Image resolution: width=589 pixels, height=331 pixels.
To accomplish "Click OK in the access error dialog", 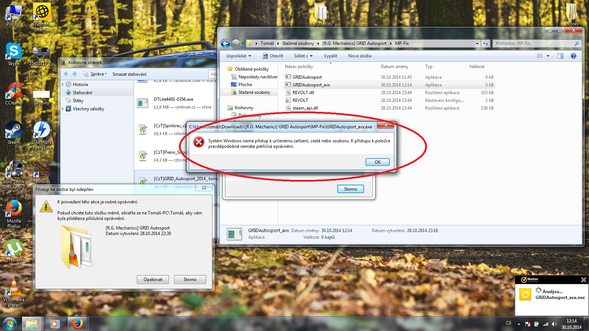I will click(377, 162).
